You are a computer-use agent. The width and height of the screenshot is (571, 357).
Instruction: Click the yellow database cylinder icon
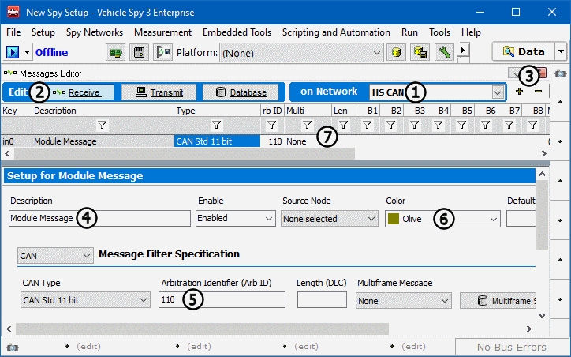(397, 52)
